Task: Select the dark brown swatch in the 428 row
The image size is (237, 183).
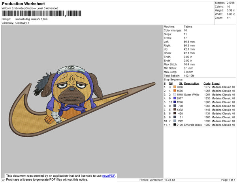Action: [x=175, y=113]
